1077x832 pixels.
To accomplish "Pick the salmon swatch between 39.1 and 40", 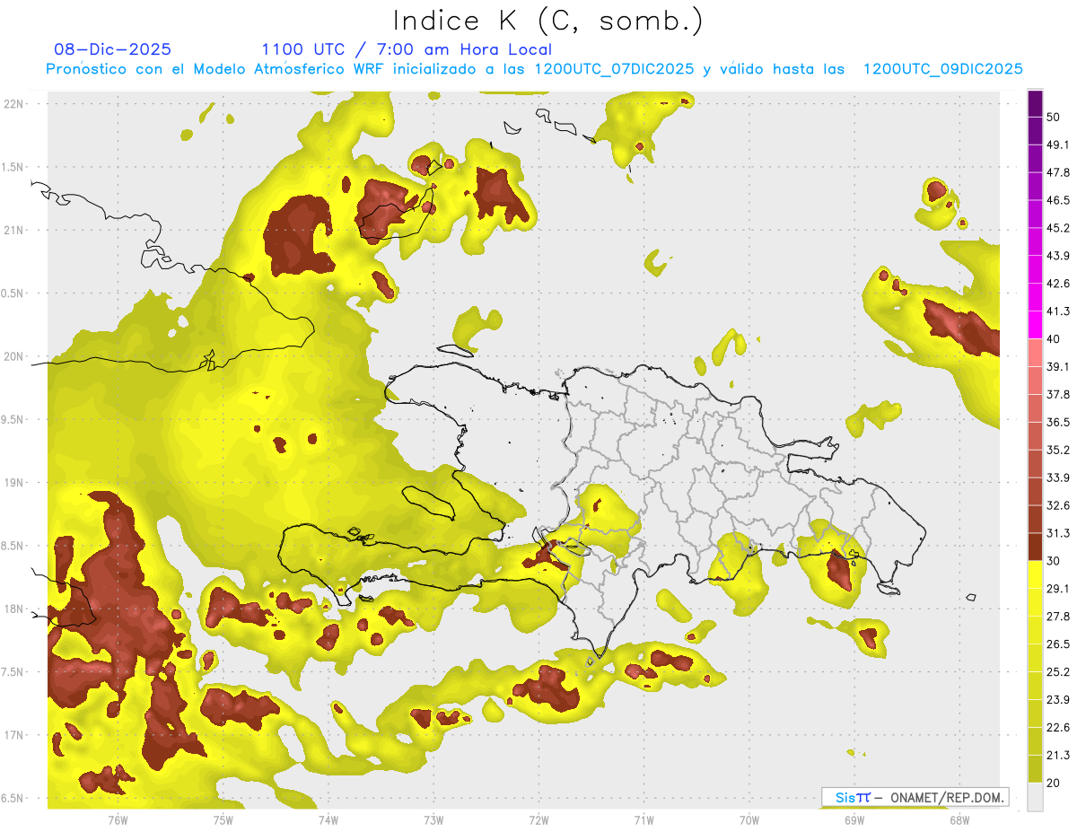I will tap(1035, 353).
